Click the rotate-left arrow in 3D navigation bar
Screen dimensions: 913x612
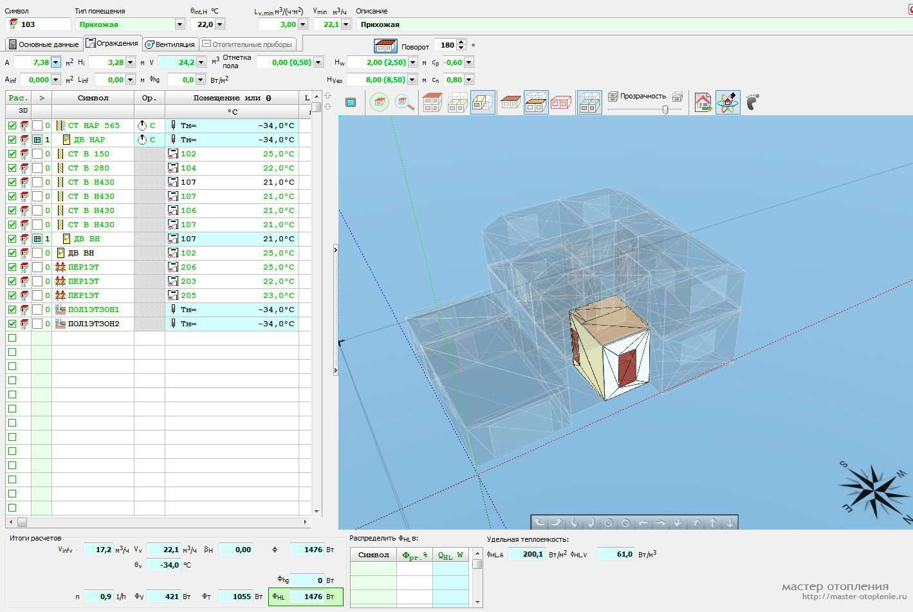coord(540,523)
